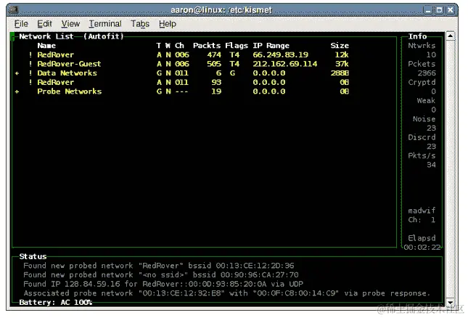Click the Pkts/s label in Info panel
The image size is (468, 318).
point(422,156)
